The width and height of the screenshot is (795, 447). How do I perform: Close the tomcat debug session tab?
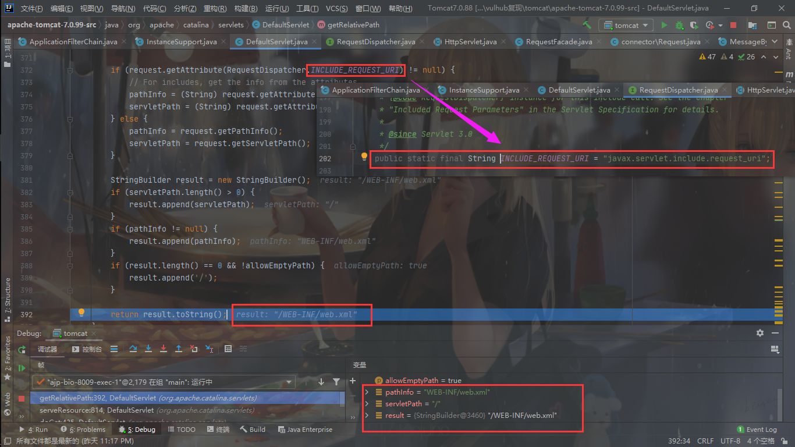point(94,334)
